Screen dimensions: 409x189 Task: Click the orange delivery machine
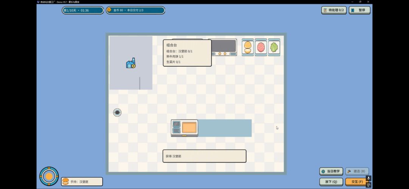pos(184,128)
